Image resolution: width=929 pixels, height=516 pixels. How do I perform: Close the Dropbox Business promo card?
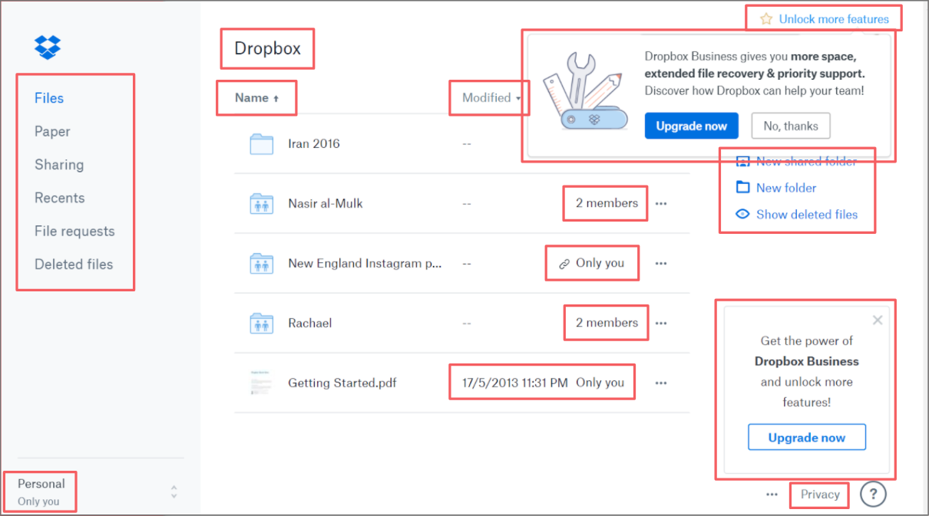point(878,320)
